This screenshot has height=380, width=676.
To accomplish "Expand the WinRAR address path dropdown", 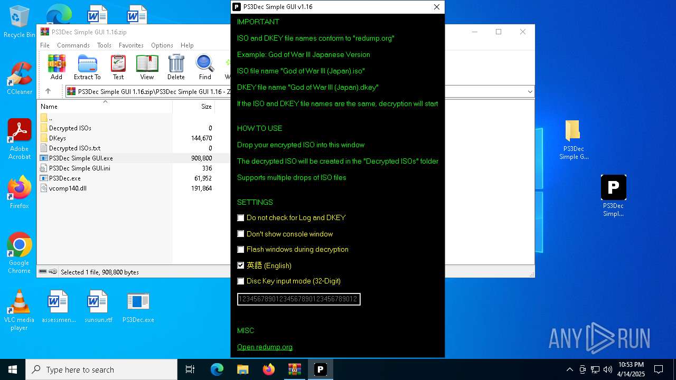I will point(530,92).
